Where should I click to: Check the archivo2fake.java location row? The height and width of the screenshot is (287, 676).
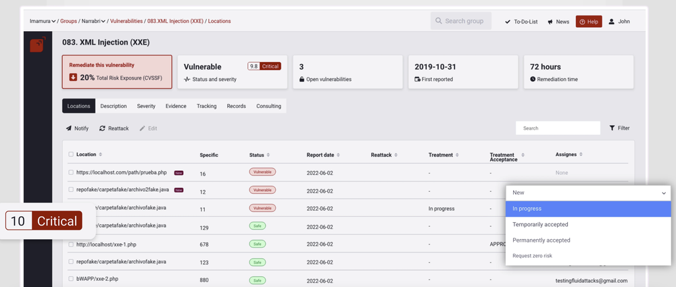[x=71, y=190]
